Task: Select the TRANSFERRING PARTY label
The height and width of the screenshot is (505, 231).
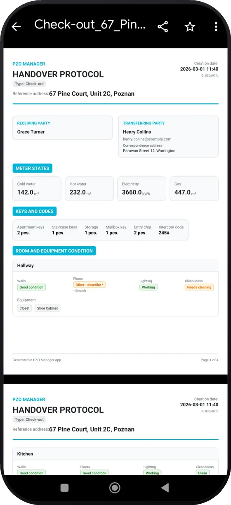Action: [144, 123]
